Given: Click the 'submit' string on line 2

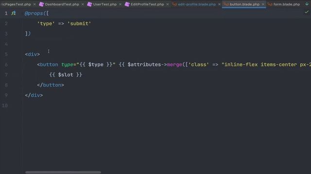Looking at the screenshot, I should click(x=79, y=24).
